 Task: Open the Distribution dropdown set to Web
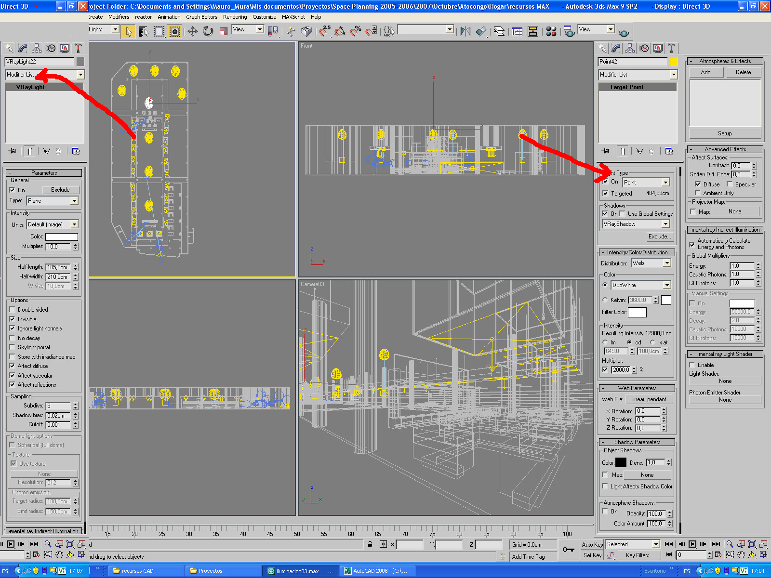coord(651,263)
